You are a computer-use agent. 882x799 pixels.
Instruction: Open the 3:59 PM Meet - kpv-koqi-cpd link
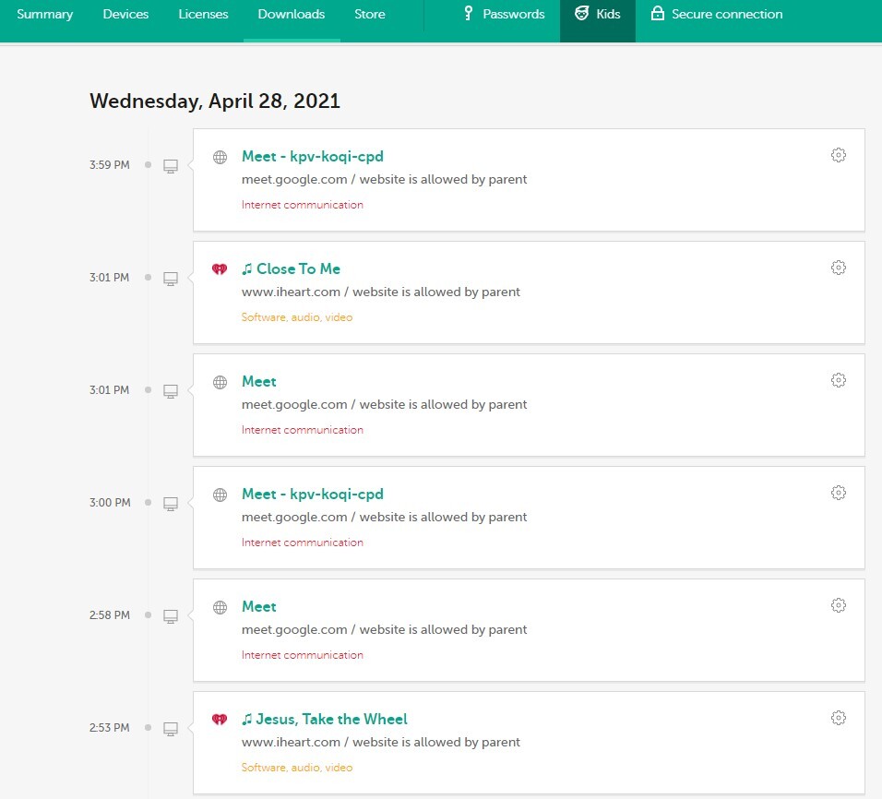point(312,157)
